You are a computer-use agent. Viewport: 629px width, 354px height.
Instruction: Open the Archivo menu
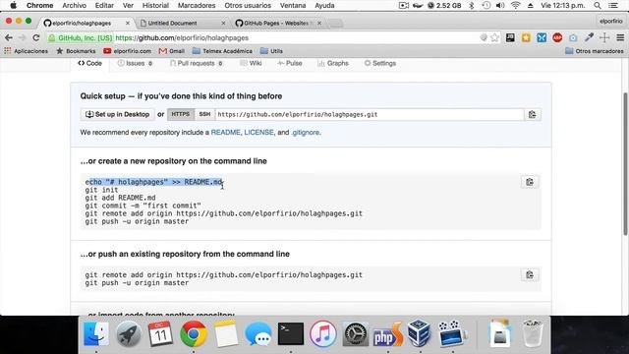pos(75,6)
